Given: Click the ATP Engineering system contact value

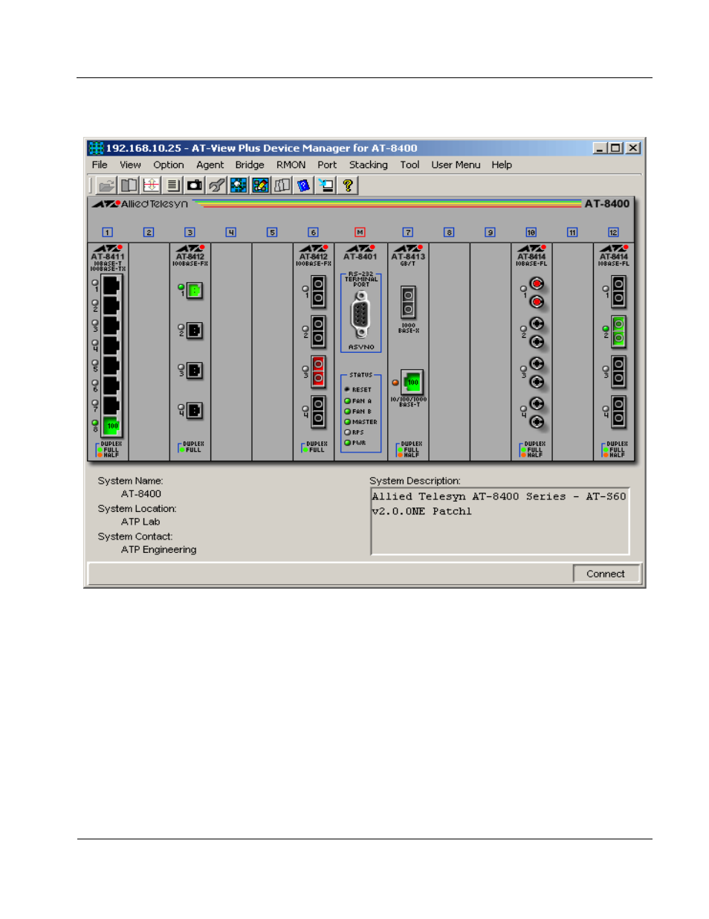Looking at the screenshot, I should [x=159, y=550].
